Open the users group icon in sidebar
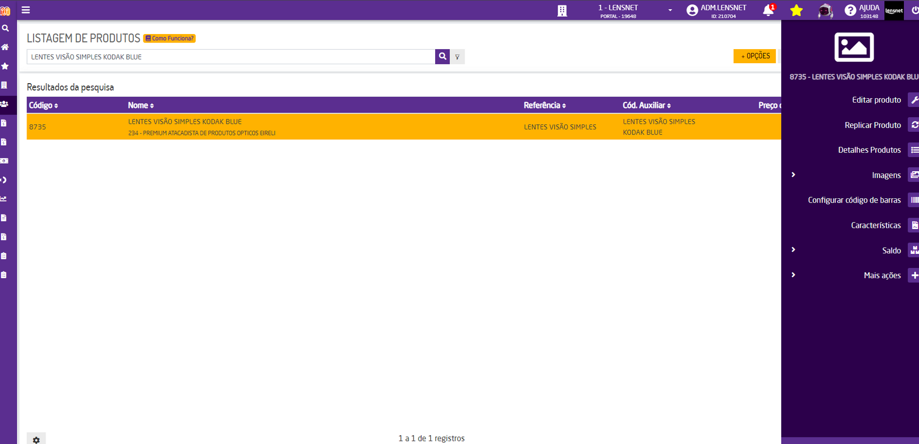Viewport: 919px width, 444px height. click(x=5, y=104)
